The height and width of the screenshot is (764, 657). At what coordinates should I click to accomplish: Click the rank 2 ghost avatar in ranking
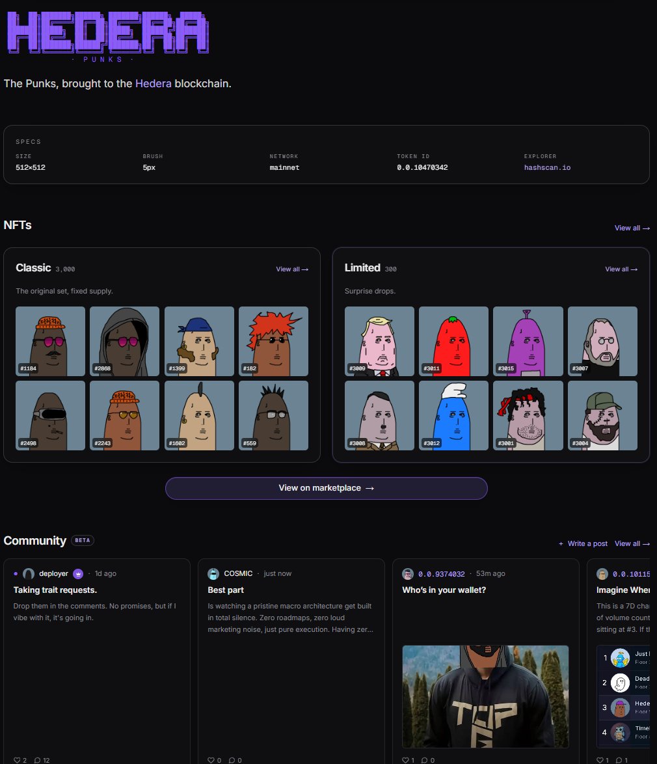pyautogui.click(x=620, y=683)
